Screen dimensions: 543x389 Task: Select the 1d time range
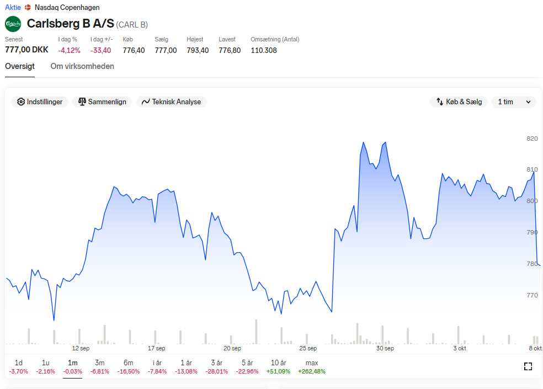point(18,367)
